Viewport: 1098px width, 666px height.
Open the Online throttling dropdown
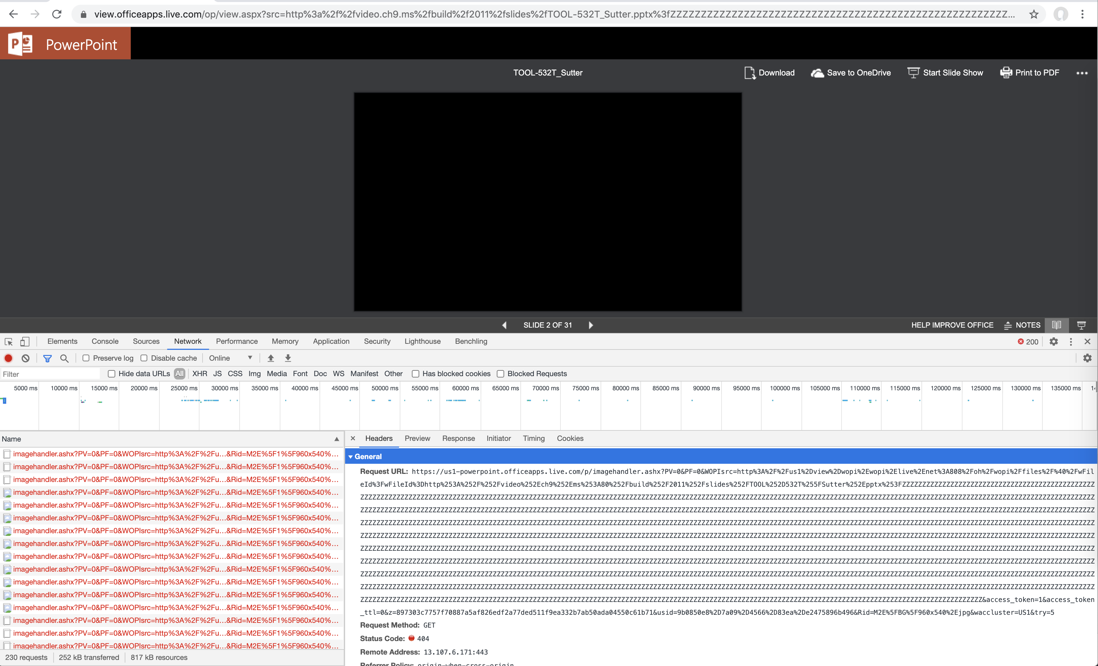pos(231,358)
